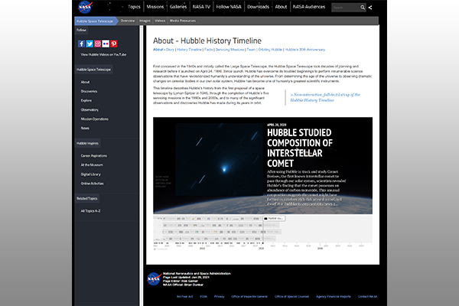This screenshot has width=459, height=306.
Task: Click the Hubble Inspires sidebar heading
Action: click(x=87, y=144)
